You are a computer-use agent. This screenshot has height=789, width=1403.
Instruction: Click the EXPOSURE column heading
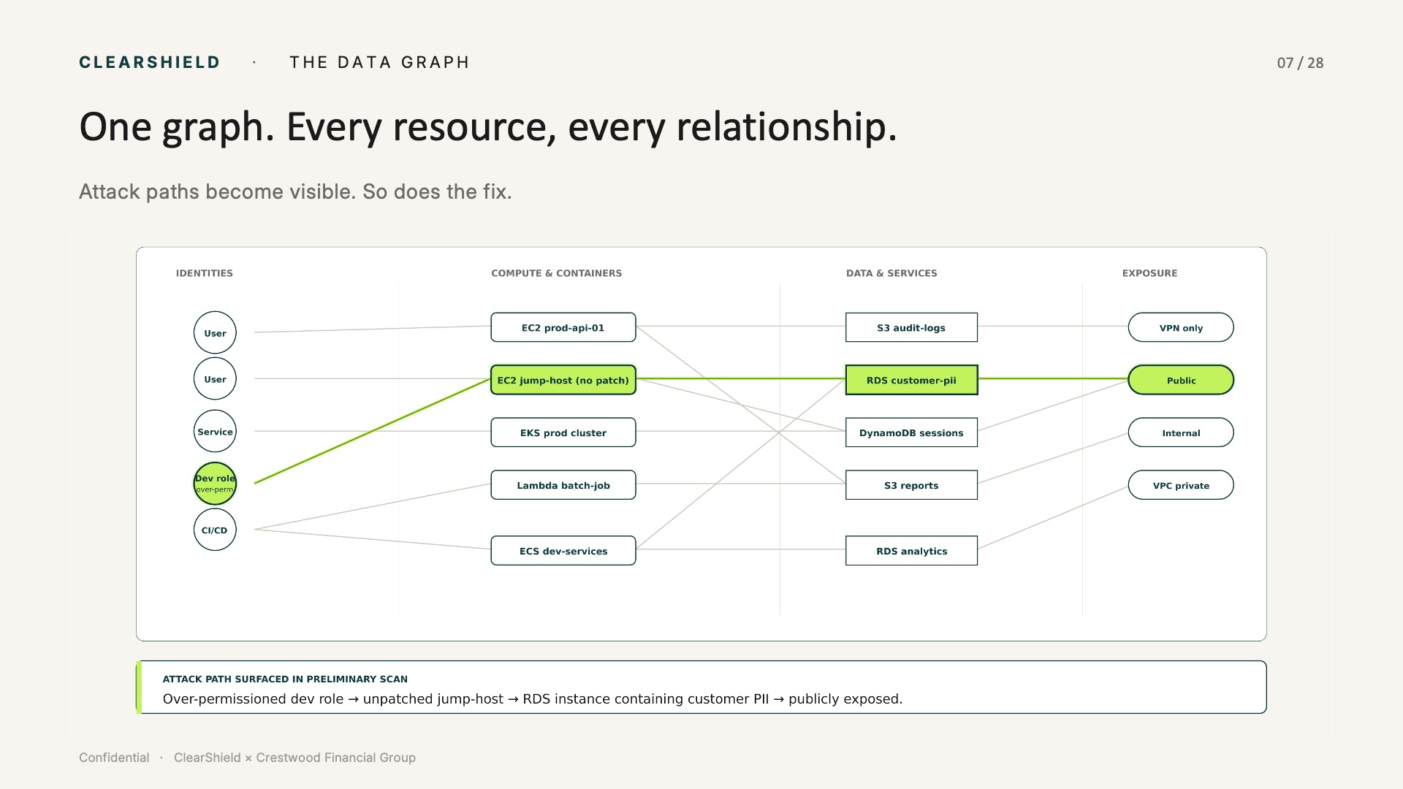coord(1150,273)
